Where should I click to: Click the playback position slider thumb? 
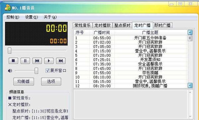(x=10, y=50)
